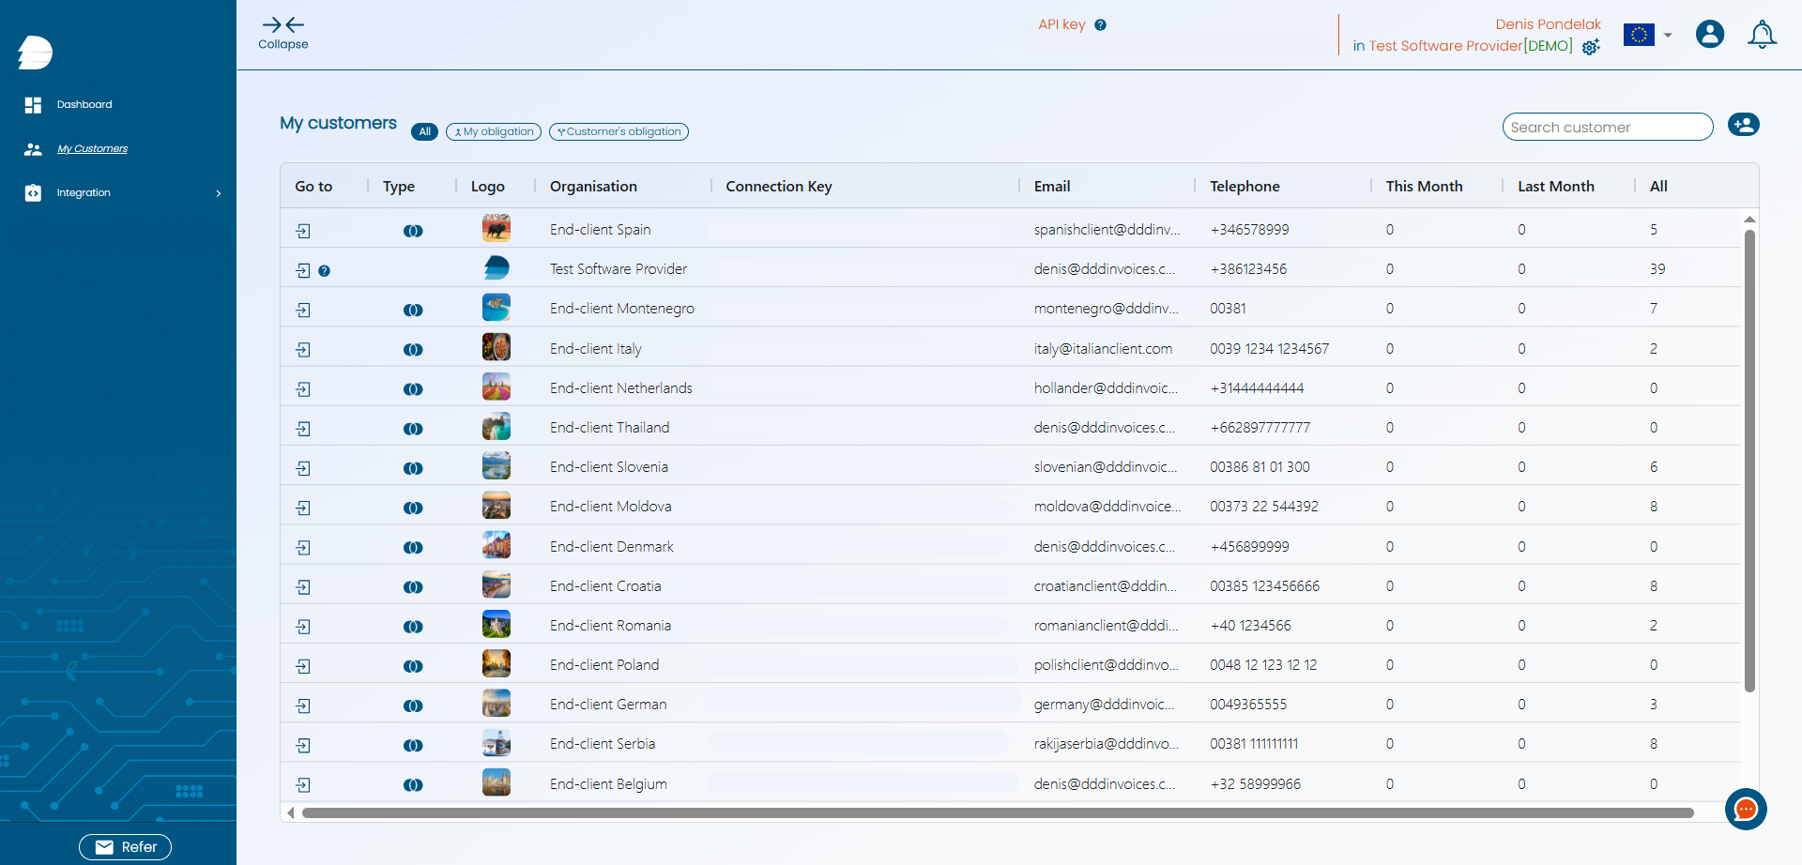This screenshot has height=865, width=1802.
Task: Open Dashboard in the sidebar
Action: click(x=84, y=105)
